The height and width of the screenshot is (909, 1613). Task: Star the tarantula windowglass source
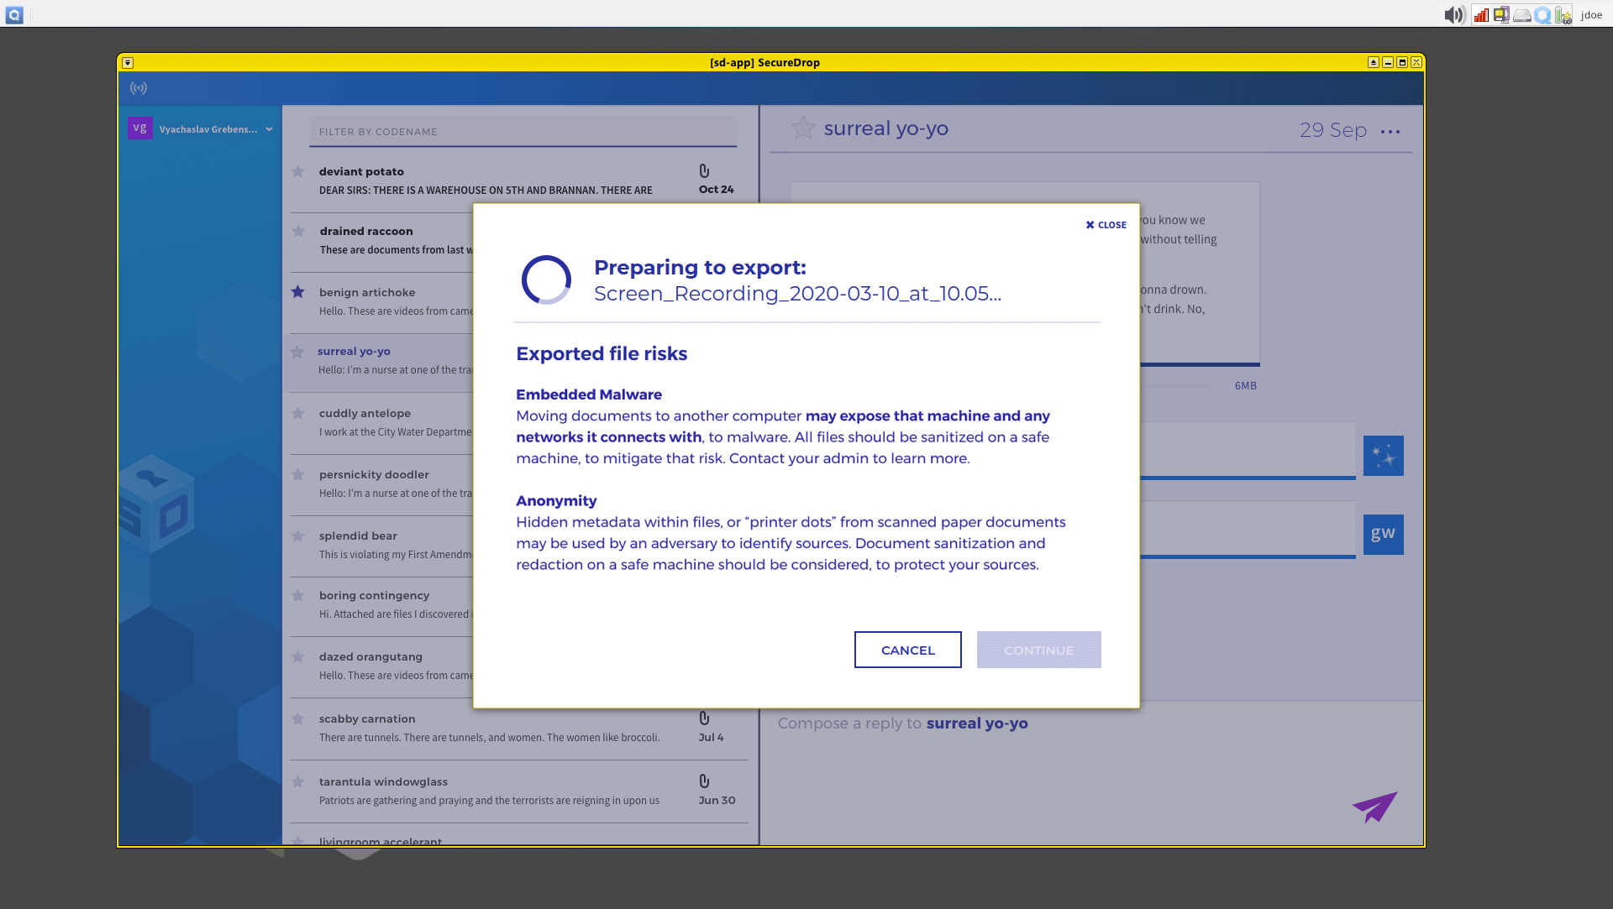pyautogui.click(x=297, y=782)
